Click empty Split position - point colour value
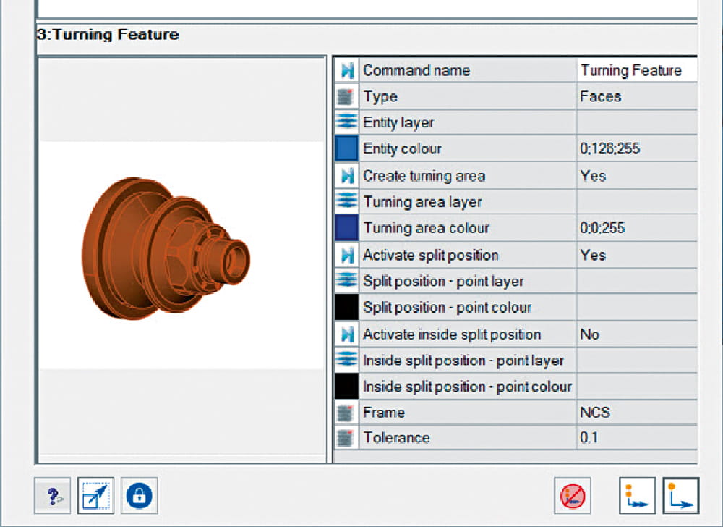 click(x=637, y=308)
